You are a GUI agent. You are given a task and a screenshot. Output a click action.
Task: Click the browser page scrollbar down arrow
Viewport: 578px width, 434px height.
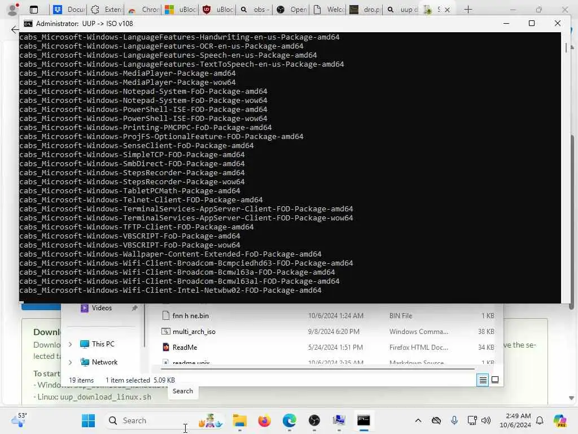pos(571,398)
